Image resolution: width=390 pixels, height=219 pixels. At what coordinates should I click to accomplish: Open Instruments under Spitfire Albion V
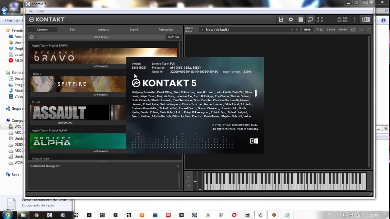101,94
